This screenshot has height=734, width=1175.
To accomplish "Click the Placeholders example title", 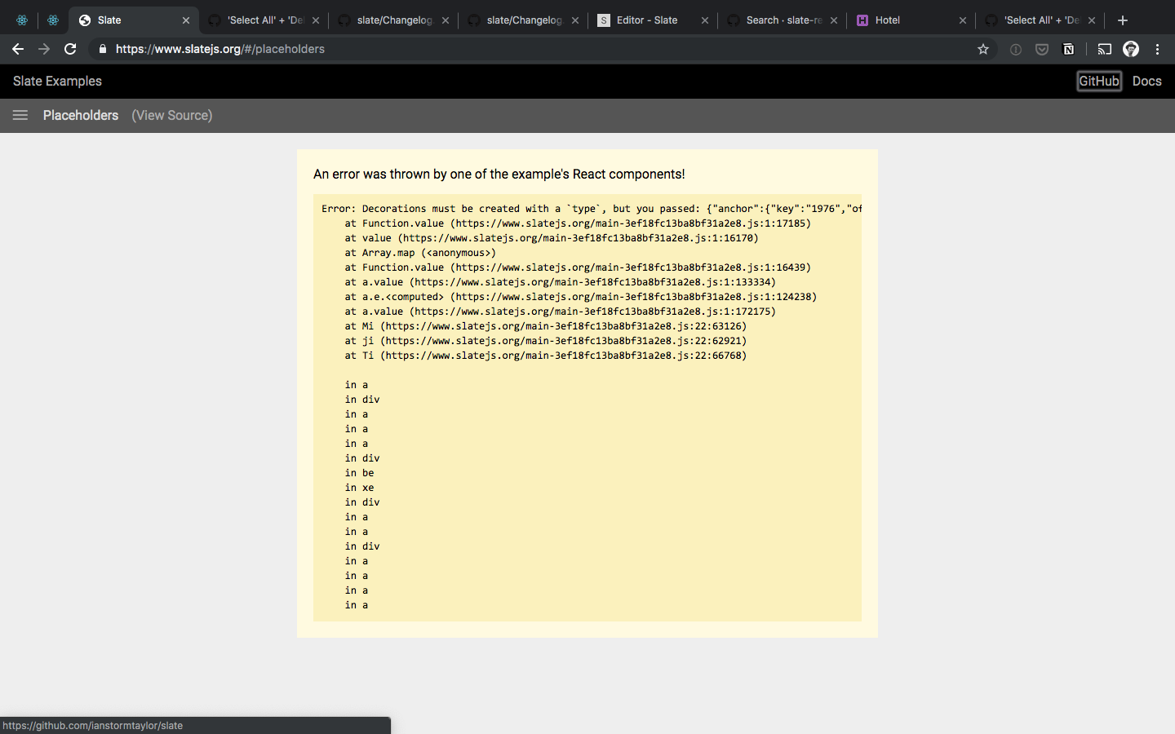I will coord(81,115).
